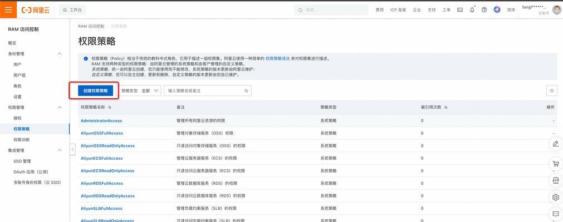
Task: Collapse the 身份管理 section
Action: pos(60,54)
